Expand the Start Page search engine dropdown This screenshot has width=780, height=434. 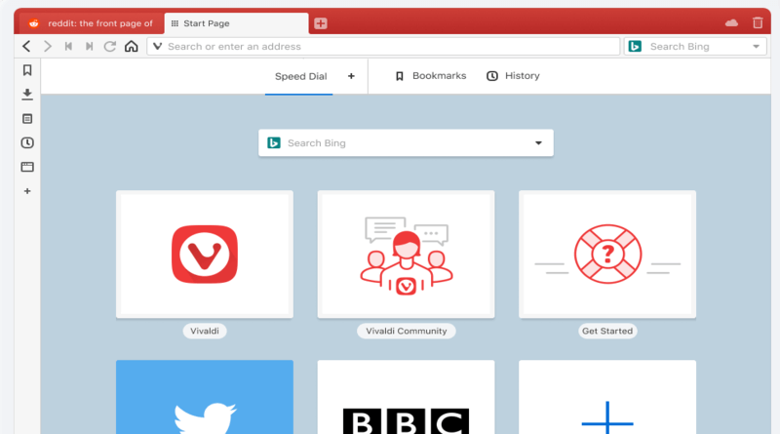click(538, 143)
